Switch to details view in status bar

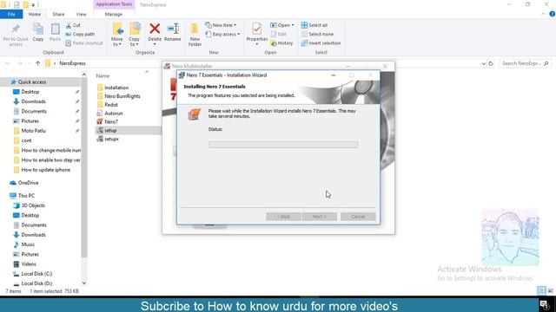click(x=541, y=291)
